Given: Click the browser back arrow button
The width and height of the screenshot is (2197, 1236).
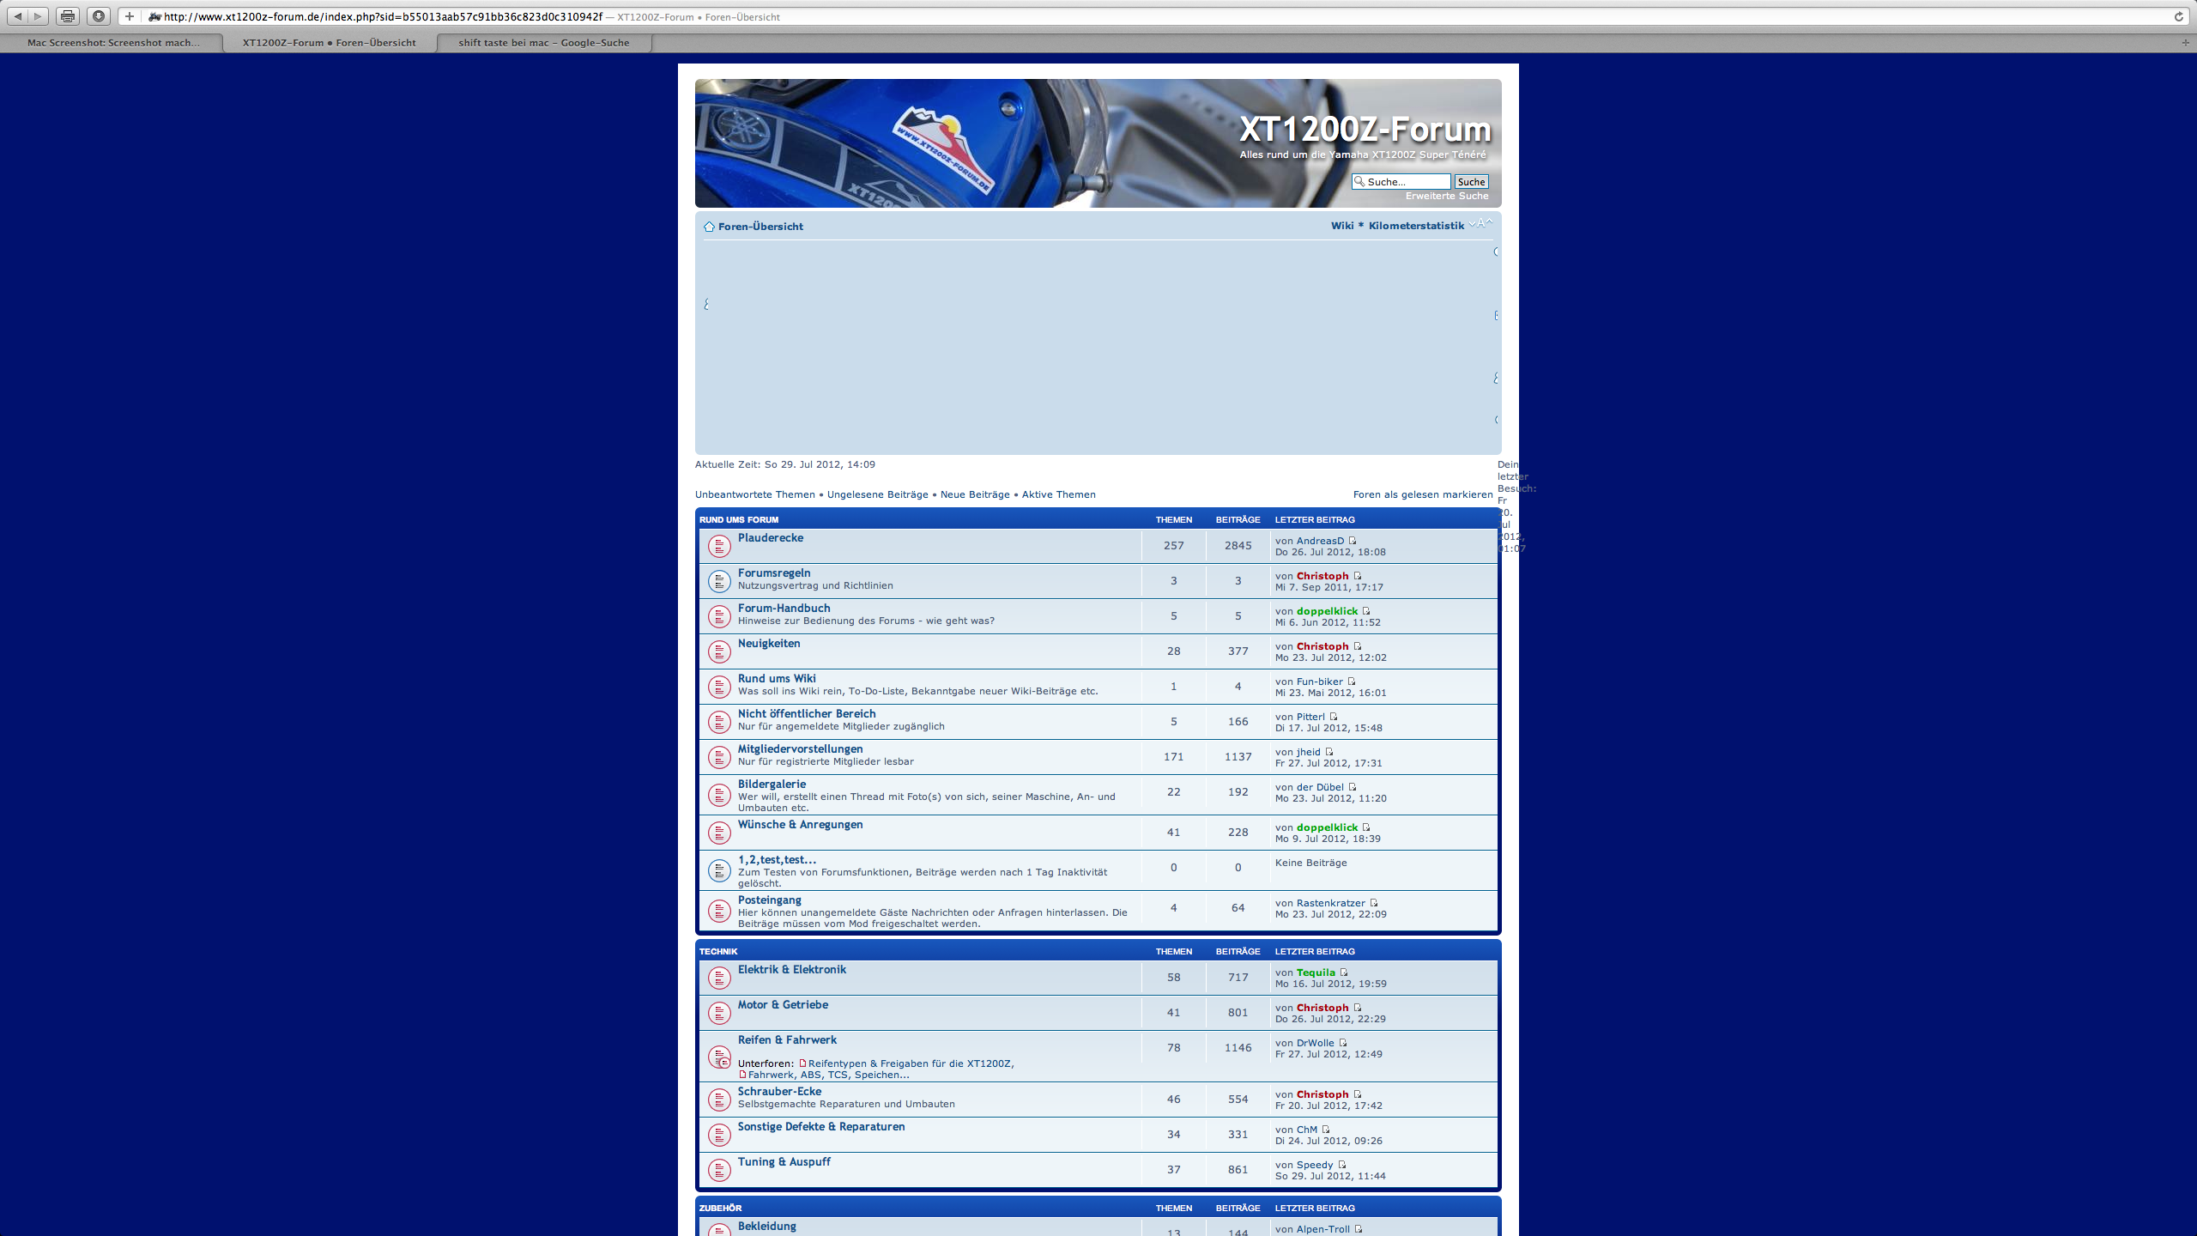Looking at the screenshot, I should 18,16.
